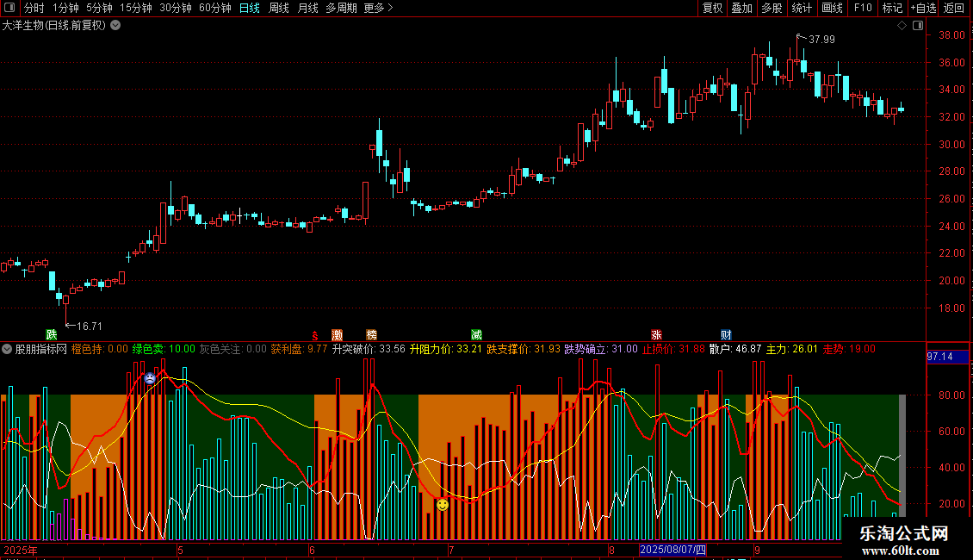The width and height of the screenshot is (973, 560).
Task: Click the 橙色持: 0.00 indicator value
Action: pyautogui.click(x=100, y=350)
